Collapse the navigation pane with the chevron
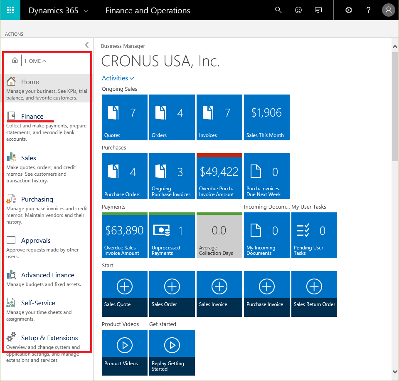 pos(87,45)
